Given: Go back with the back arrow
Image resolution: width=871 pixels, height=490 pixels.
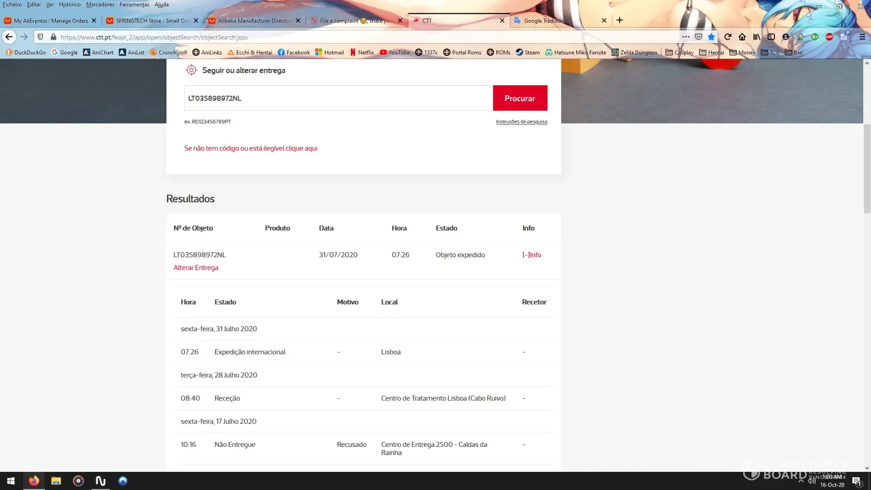Looking at the screenshot, I should click(x=9, y=37).
